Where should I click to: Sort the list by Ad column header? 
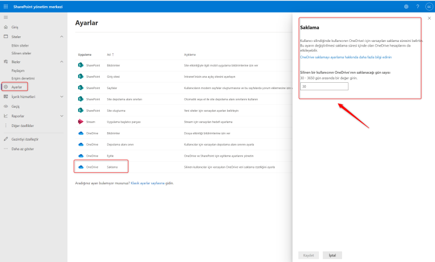click(109, 54)
